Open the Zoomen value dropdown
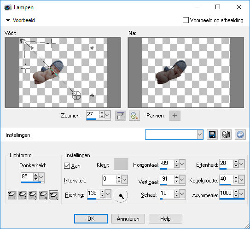Viewport: 250px width, 229px height. pos(107,115)
